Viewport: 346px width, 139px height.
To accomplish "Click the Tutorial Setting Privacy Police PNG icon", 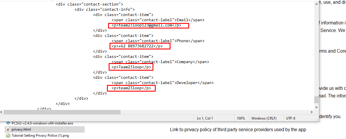I will pyautogui.click(x=8, y=136).
